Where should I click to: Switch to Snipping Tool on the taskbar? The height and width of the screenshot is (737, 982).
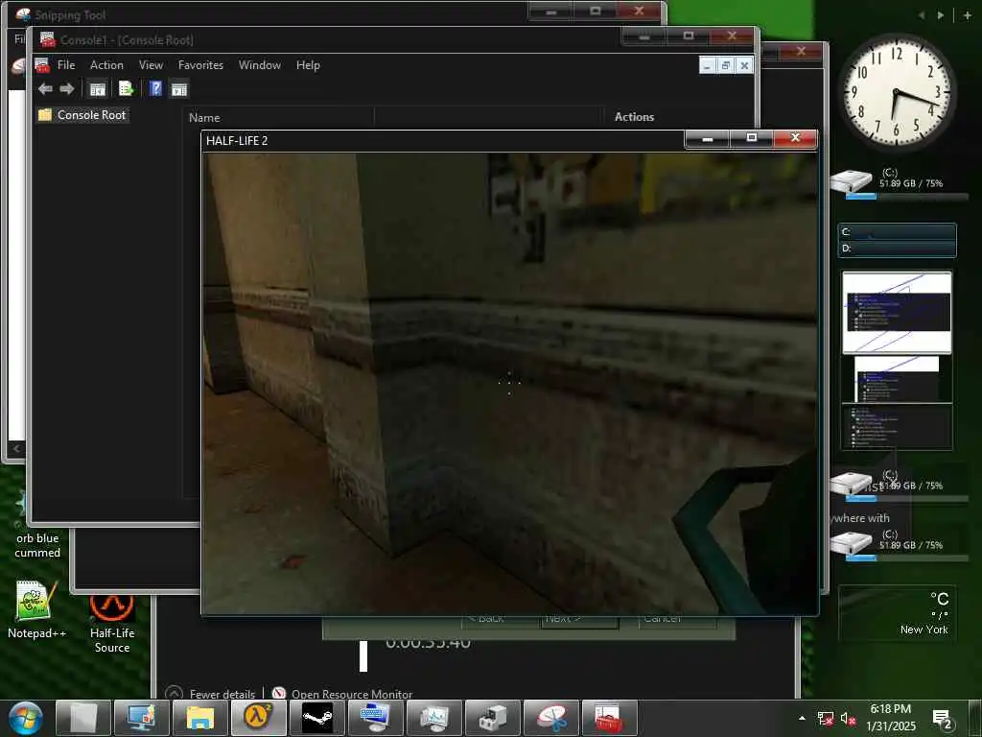pyautogui.click(x=551, y=718)
